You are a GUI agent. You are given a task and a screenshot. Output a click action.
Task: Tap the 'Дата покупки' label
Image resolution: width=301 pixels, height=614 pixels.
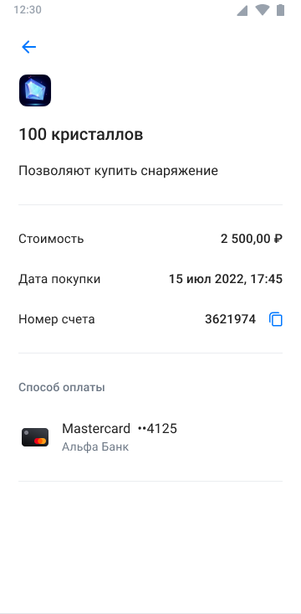(59, 279)
